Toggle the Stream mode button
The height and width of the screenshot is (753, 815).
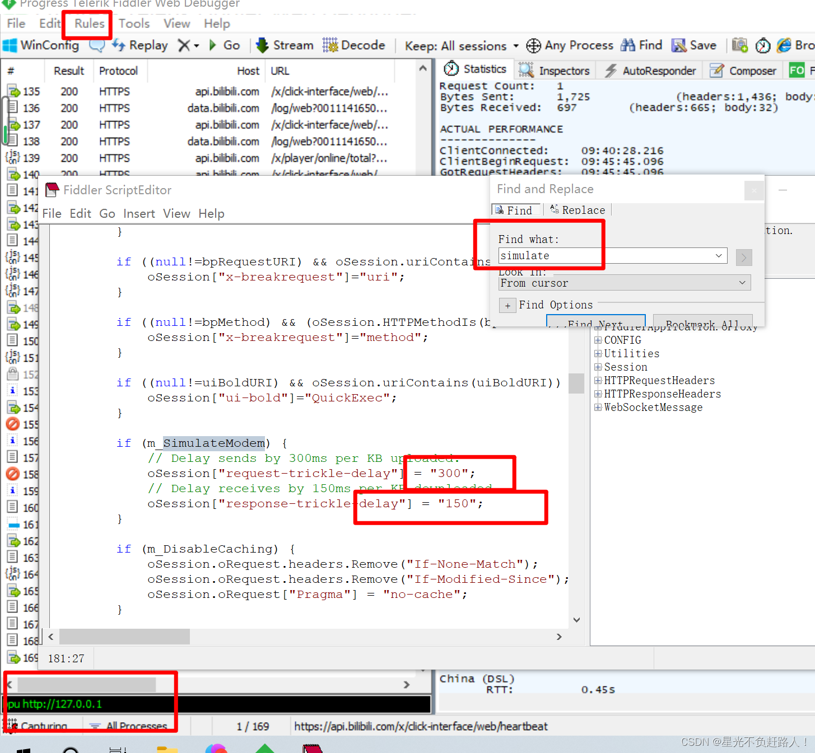285,45
